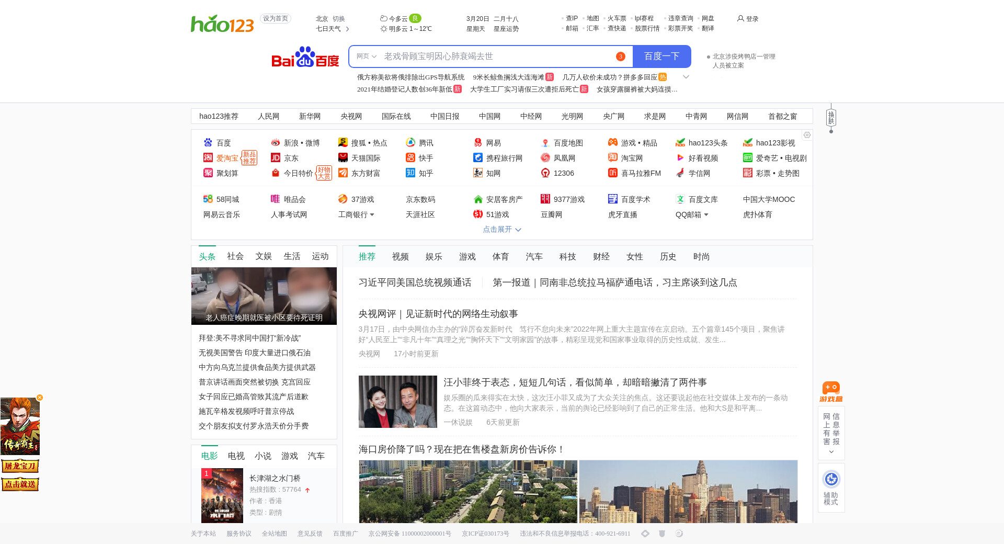Close the floating game ad
The image size is (1004, 544).
[40, 398]
